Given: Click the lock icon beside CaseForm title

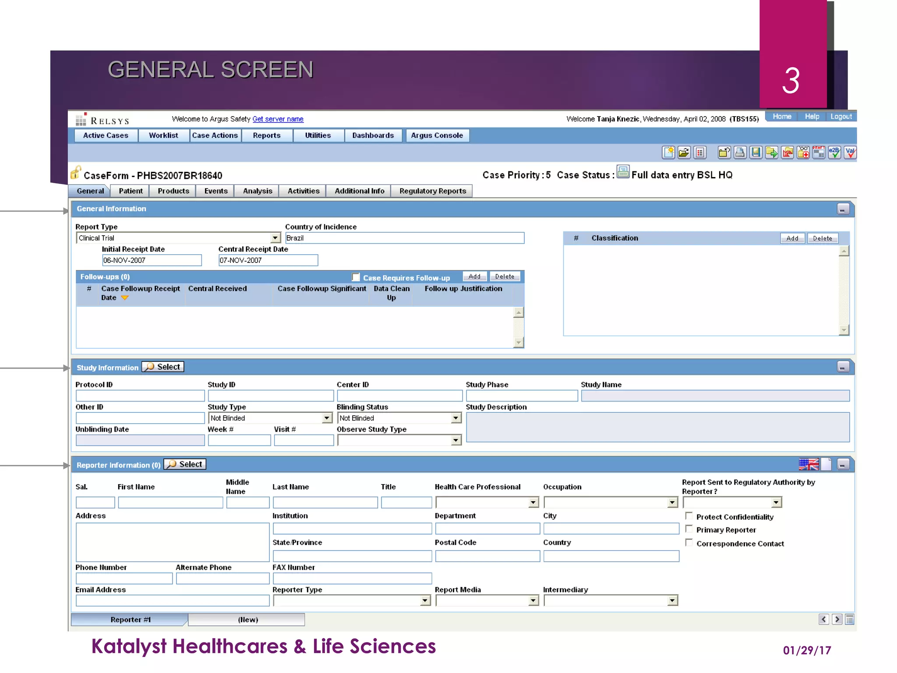Looking at the screenshot, I should (x=76, y=173).
